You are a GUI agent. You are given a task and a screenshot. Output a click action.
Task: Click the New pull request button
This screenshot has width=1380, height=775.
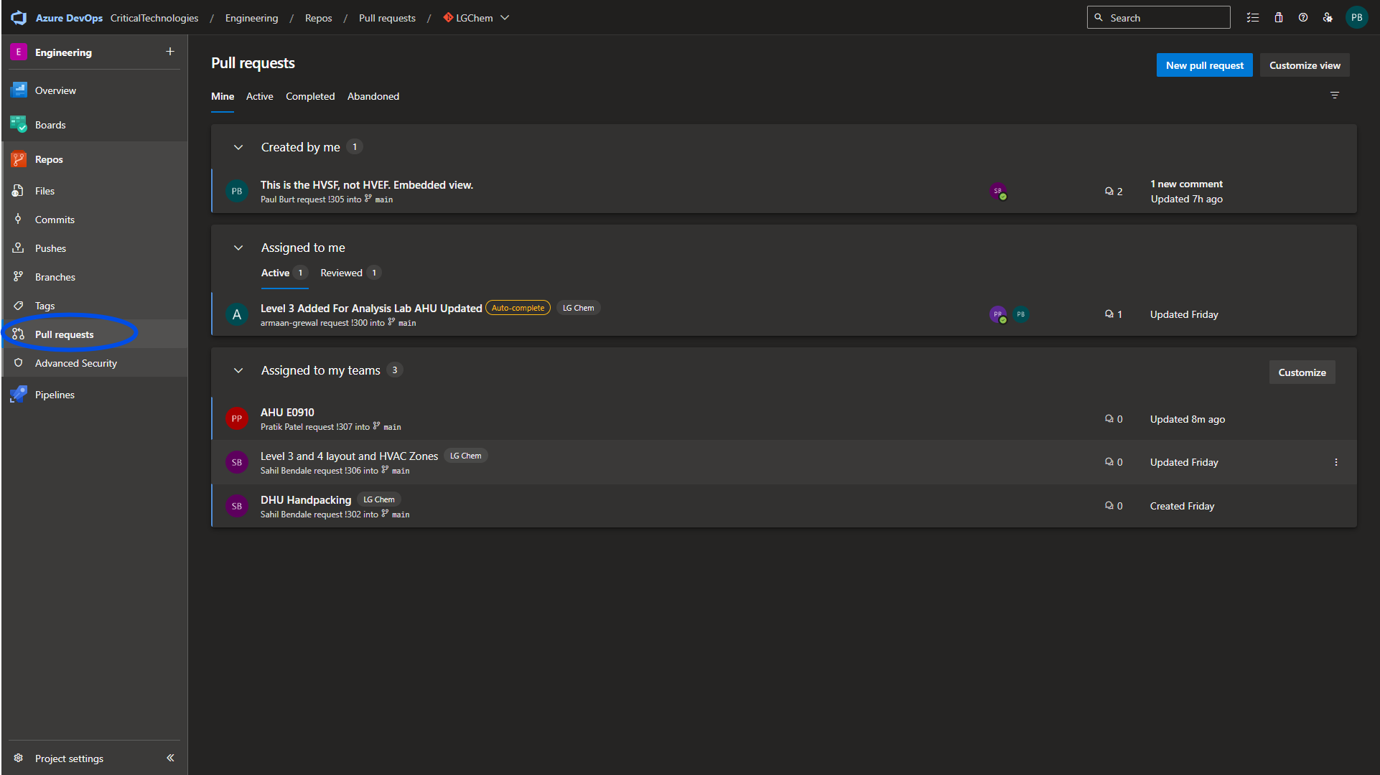tap(1204, 65)
